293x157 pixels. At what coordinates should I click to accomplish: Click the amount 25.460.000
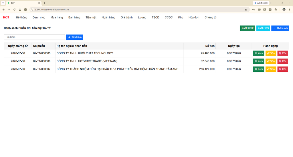[208, 53]
